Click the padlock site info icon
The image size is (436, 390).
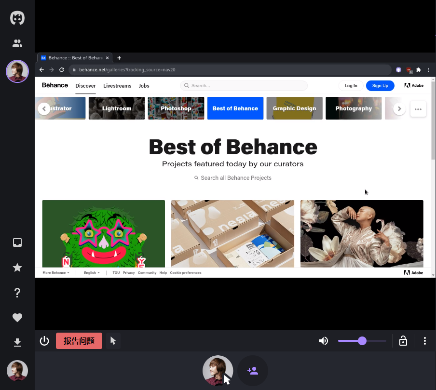point(74,70)
